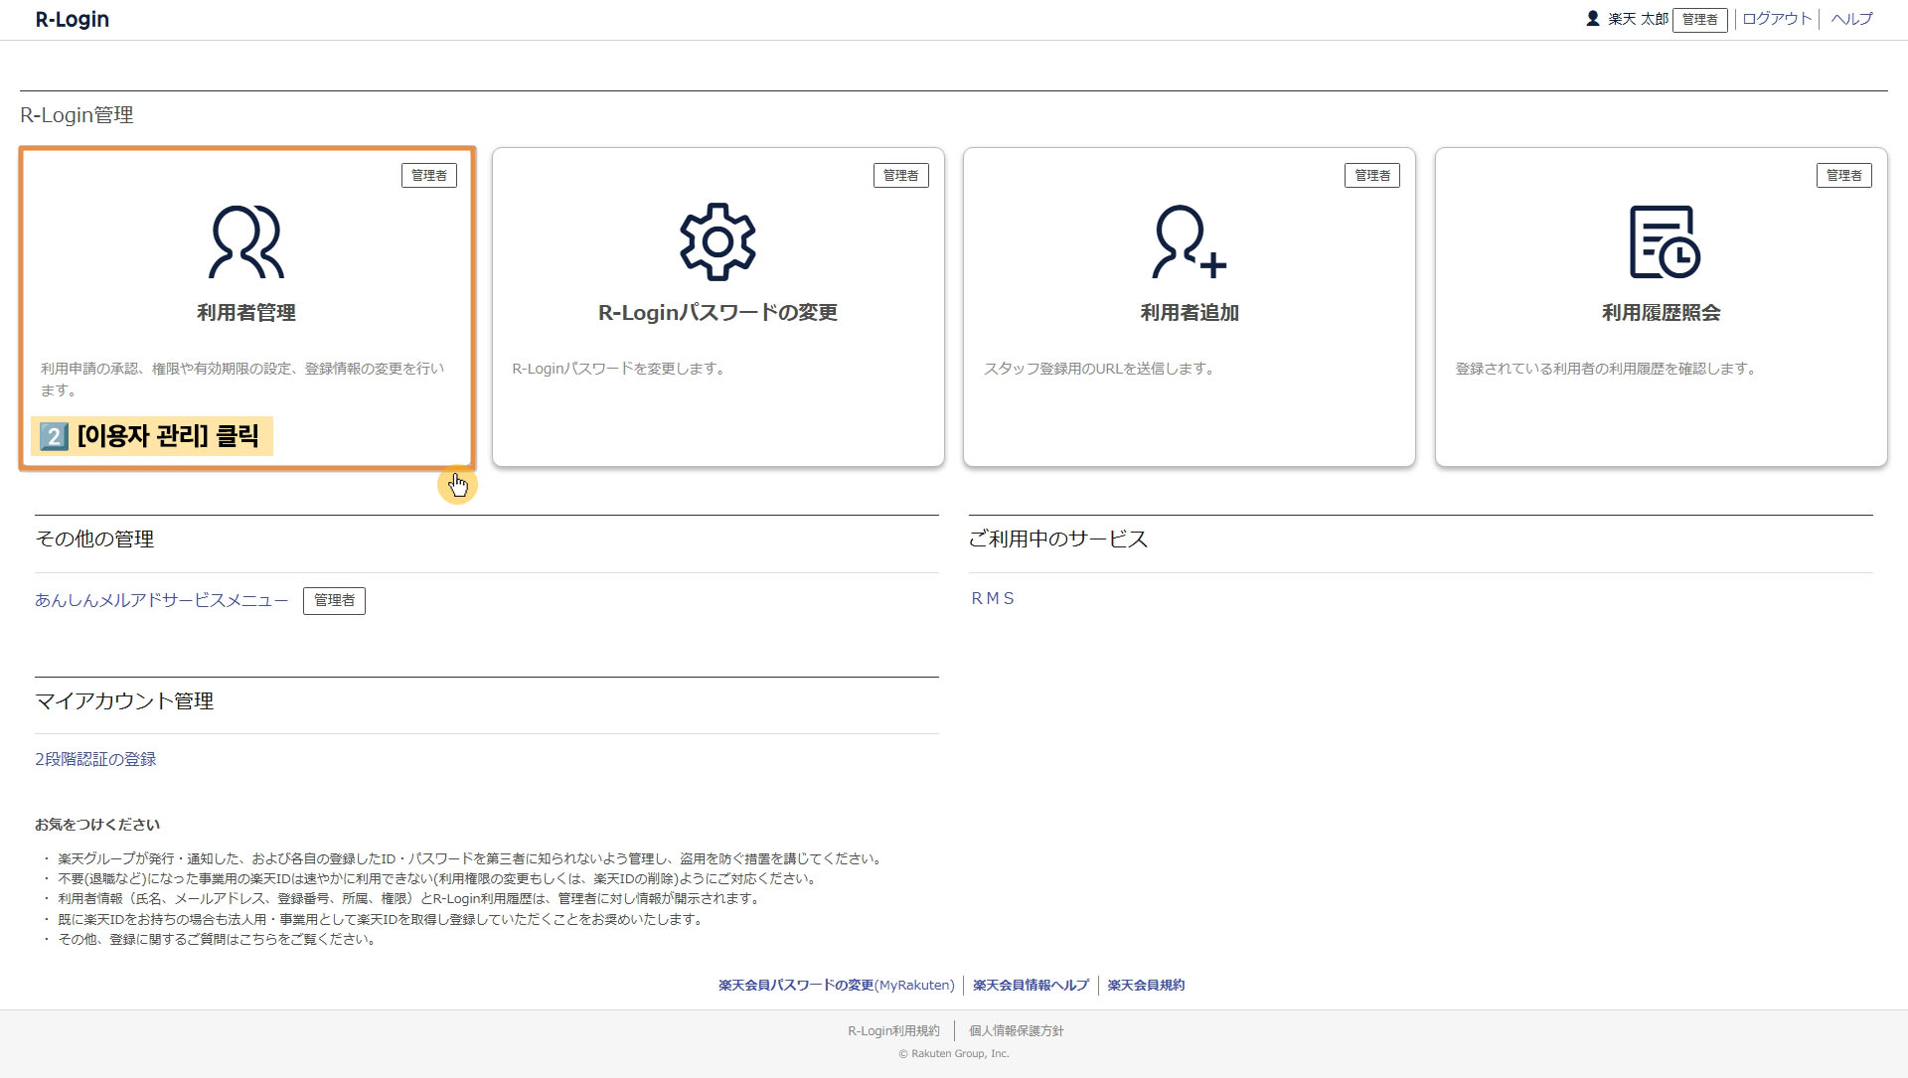
Task: Open the 利用履歴照会 card title
Action: (x=1661, y=312)
